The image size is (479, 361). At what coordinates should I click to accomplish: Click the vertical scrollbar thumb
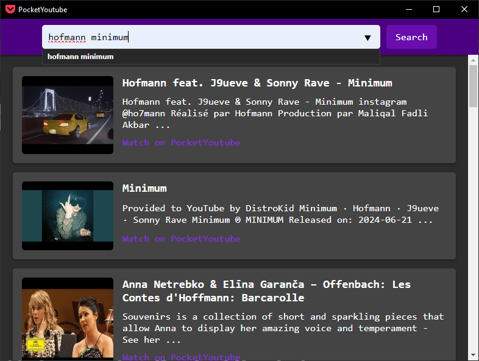[473, 86]
